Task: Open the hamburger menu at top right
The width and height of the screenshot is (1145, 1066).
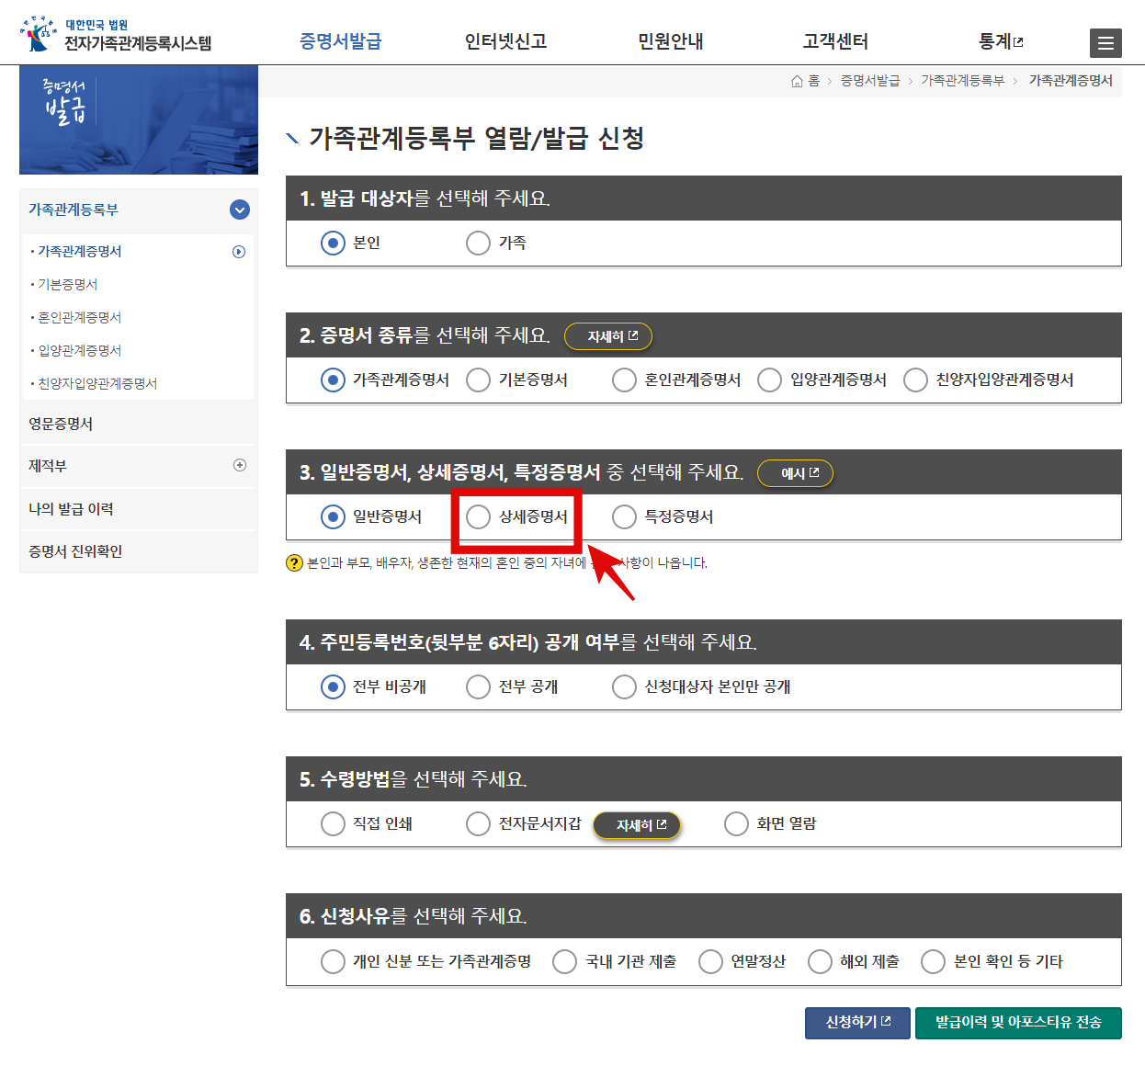Action: pos(1105,43)
